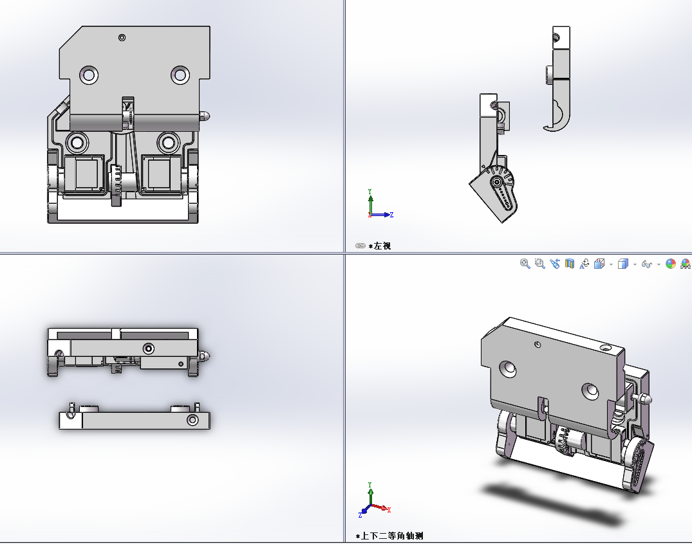Viewport: 692px width, 544px height.
Task: Toggle Hide/Show Items glasses icon
Action: (x=646, y=264)
